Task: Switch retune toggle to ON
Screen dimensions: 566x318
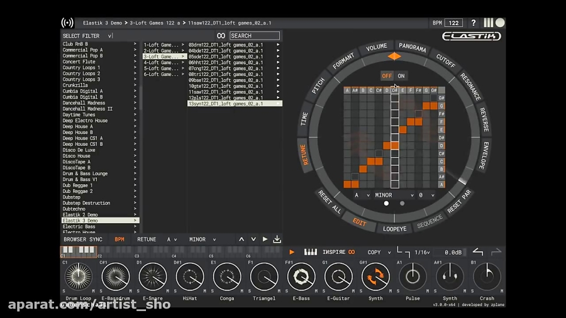Action: point(401,76)
